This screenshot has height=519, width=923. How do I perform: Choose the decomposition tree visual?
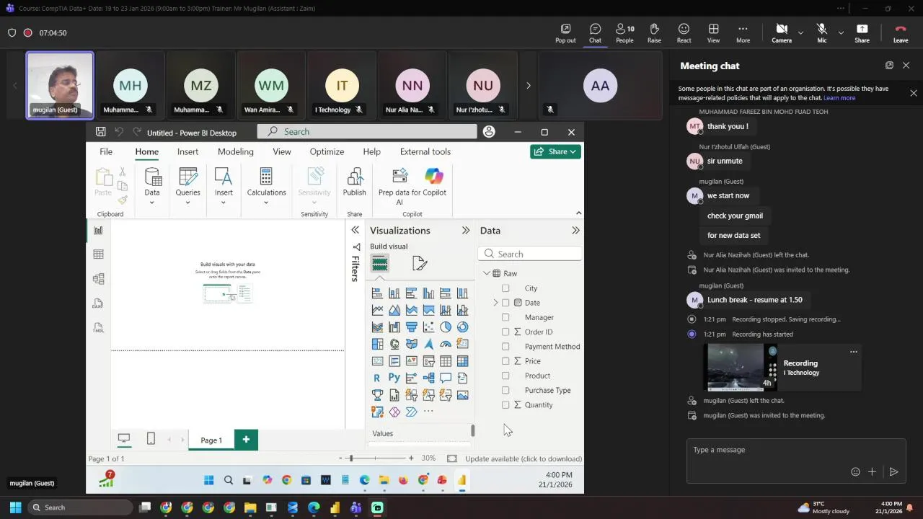428,378
